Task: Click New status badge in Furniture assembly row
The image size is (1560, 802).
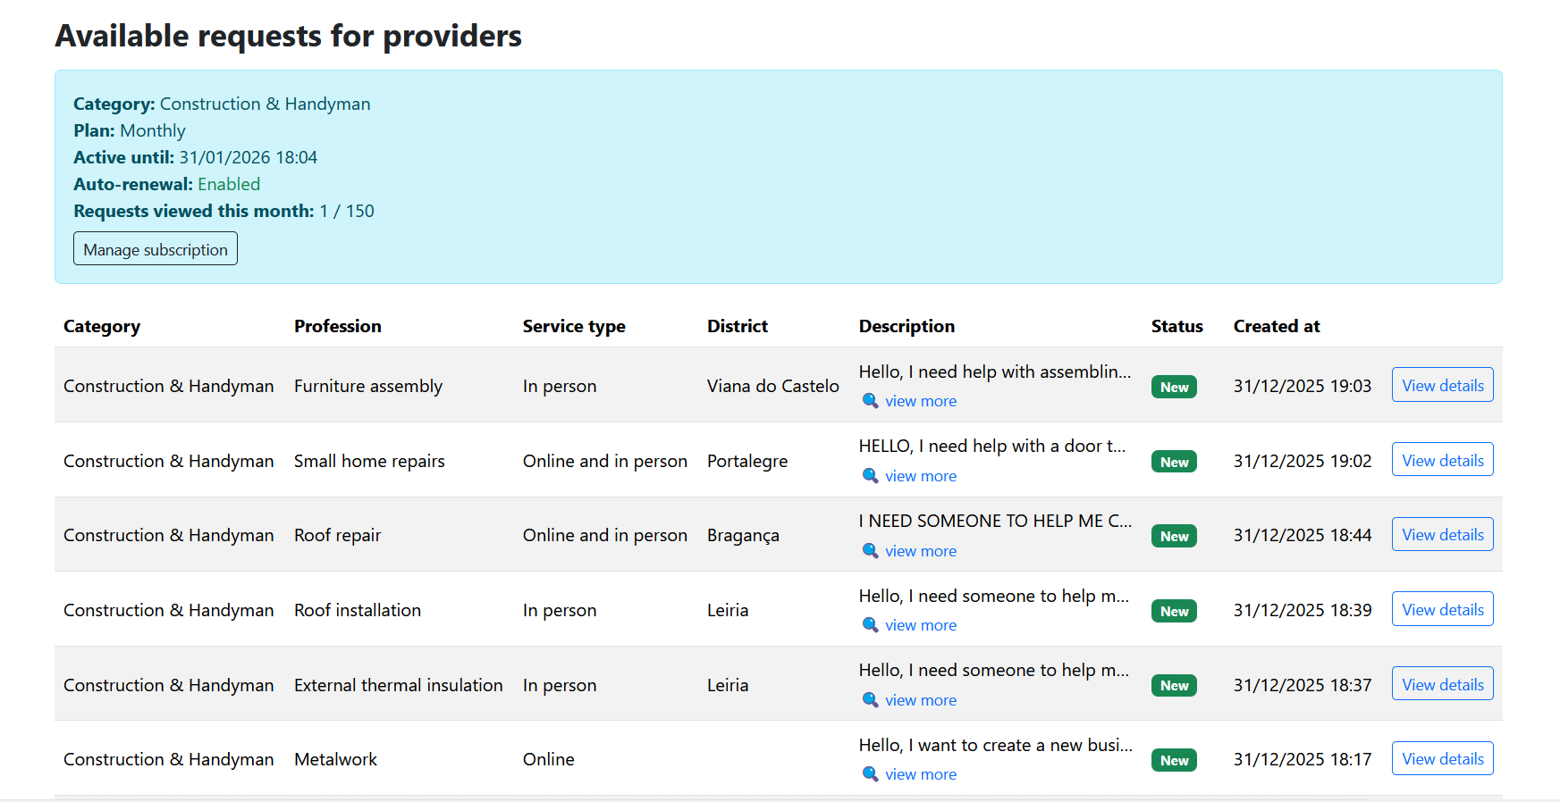Action: pos(1174,387)
